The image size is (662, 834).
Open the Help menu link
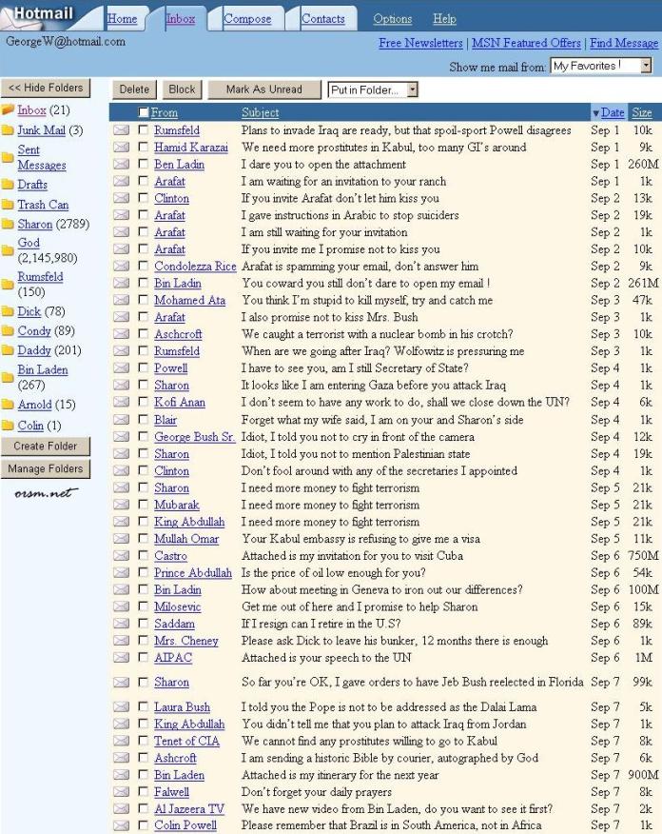[x=444, y=19]
